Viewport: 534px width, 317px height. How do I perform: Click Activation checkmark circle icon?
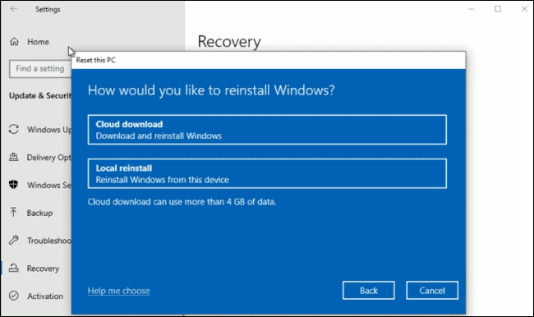[14, 296]
